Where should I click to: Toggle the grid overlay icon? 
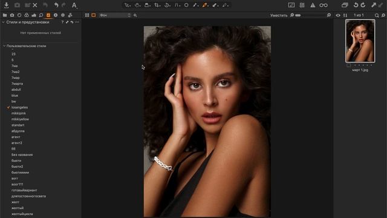coord(302,5)
